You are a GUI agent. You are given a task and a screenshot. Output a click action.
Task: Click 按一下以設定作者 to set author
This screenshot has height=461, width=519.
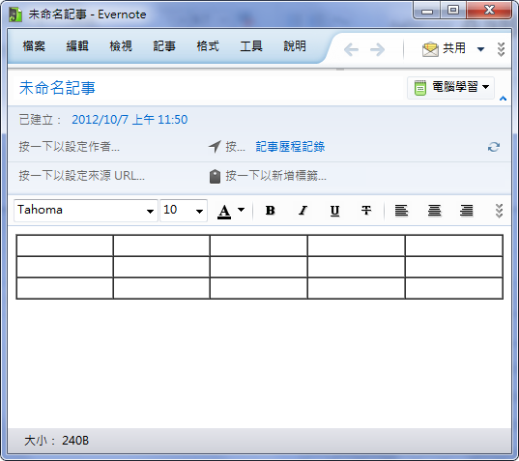[x=70, y=147]
